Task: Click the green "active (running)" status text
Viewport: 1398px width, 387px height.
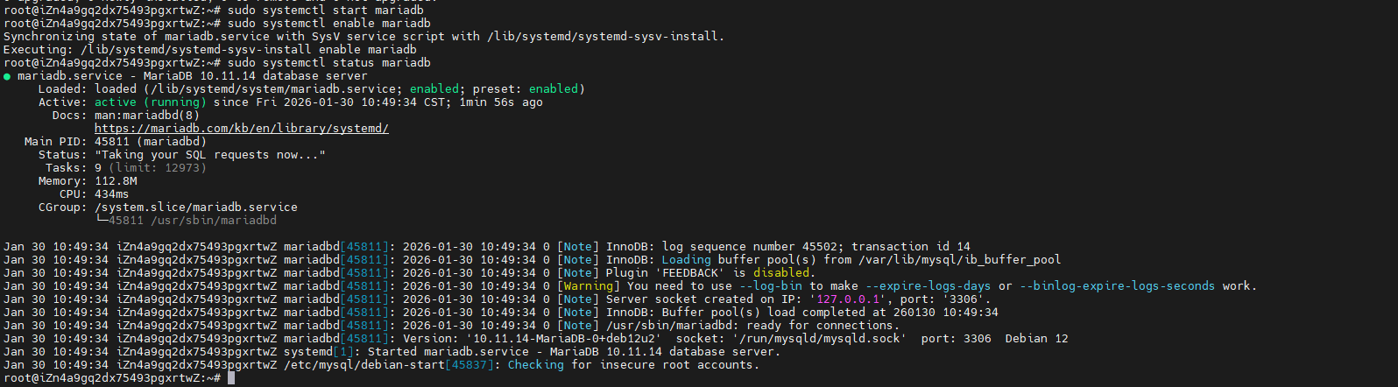Action: point(150,102)
